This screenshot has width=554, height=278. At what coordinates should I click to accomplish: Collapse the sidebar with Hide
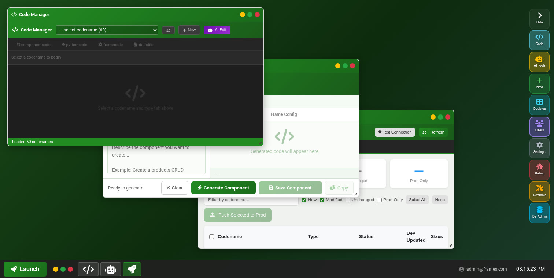[x=539, y=18]
